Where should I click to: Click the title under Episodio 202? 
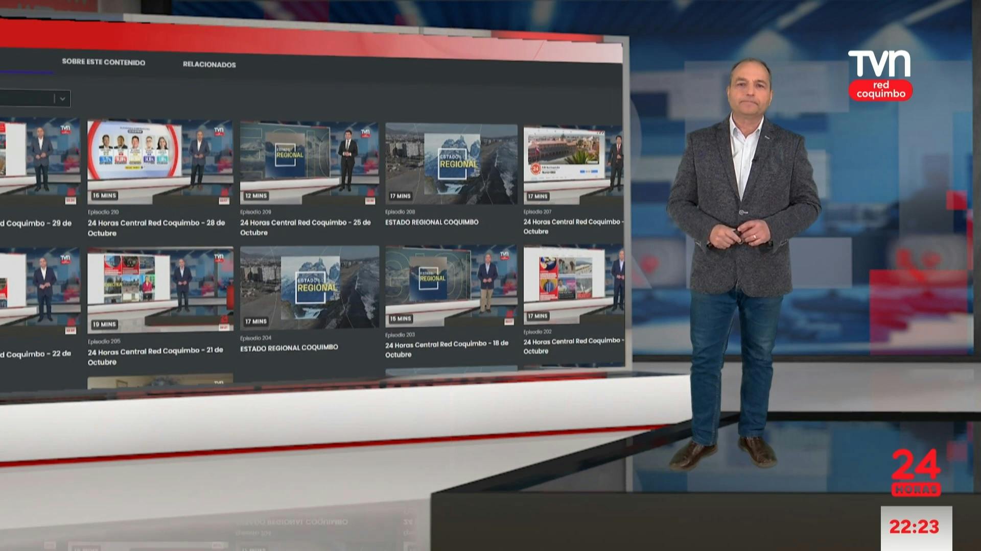(x=574, y=346)
